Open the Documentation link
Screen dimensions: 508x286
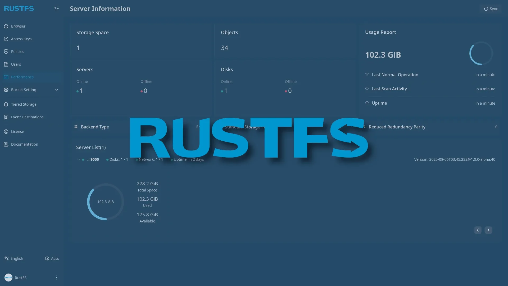point(31,144)
